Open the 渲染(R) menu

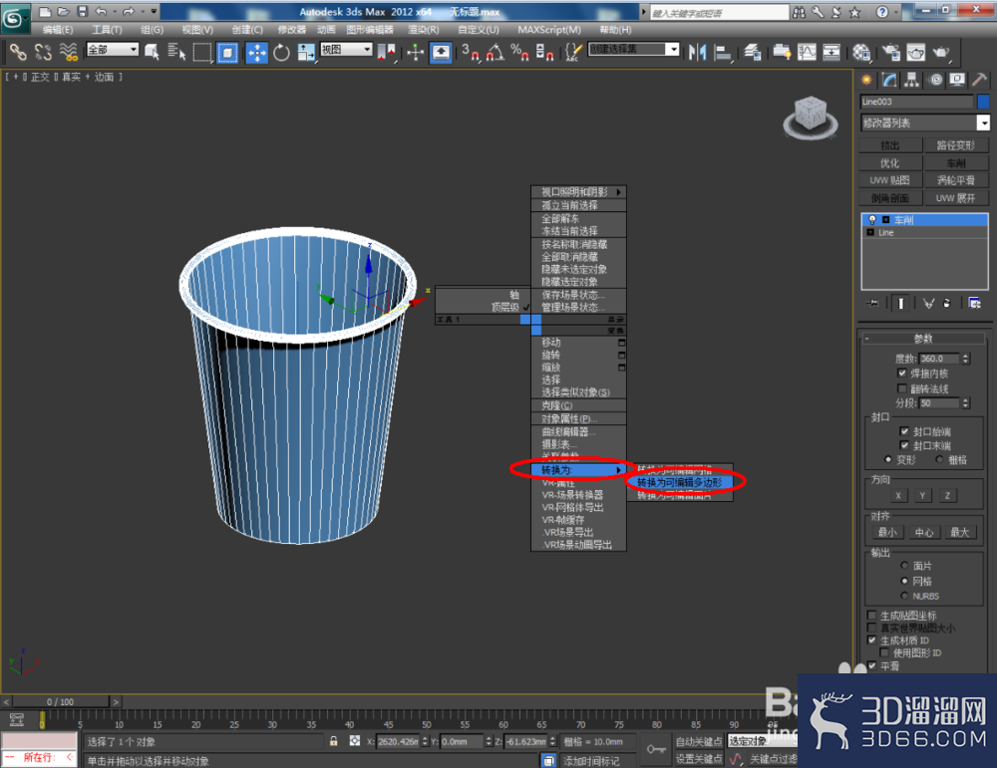424,30
